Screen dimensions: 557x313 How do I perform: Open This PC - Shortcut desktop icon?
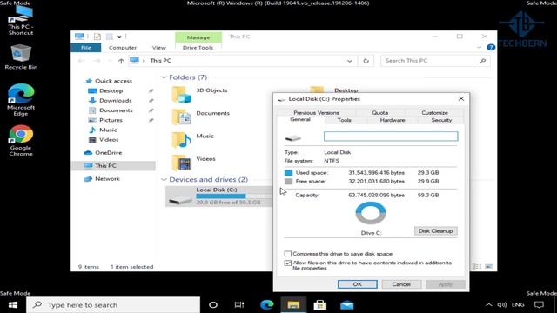(x=21, y=20)
